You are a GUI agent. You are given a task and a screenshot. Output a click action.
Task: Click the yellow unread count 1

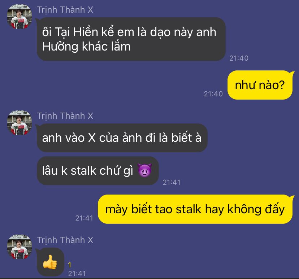[x=70, y=265]
